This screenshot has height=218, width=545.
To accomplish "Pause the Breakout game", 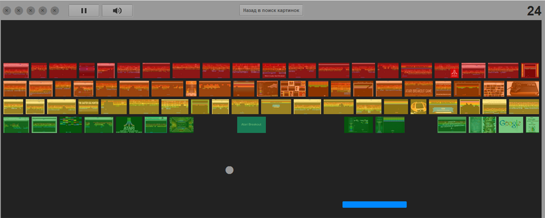I will pos(84,10).
